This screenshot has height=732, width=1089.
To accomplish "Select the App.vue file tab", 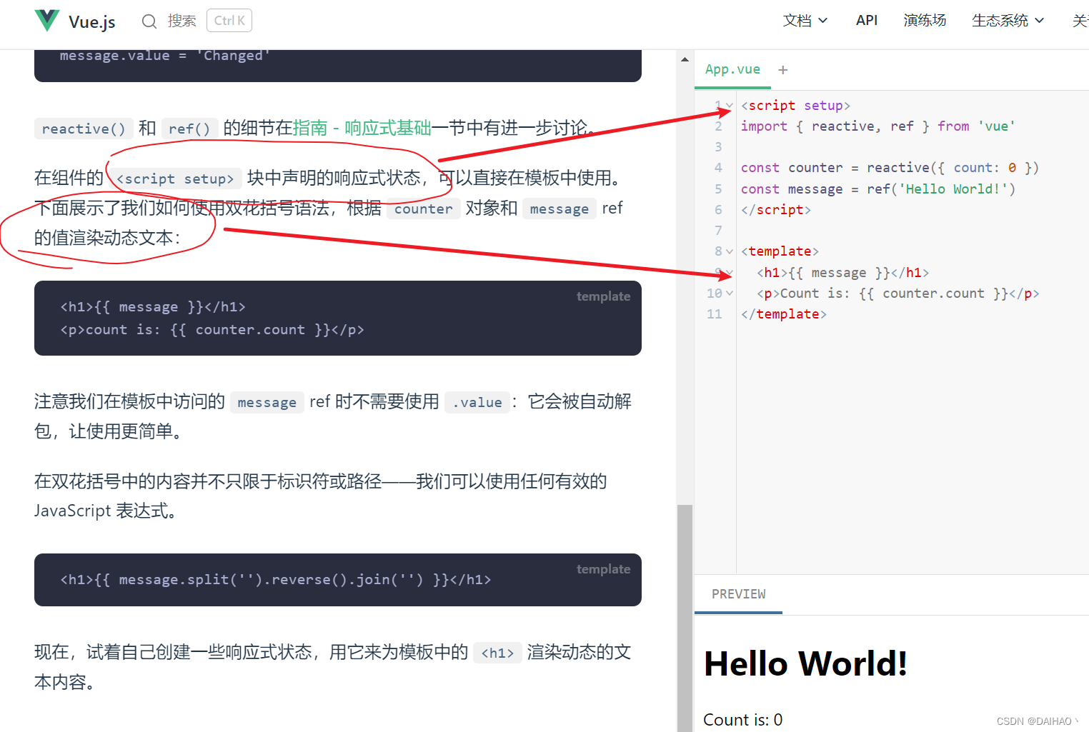I will [x=732, y=69].
